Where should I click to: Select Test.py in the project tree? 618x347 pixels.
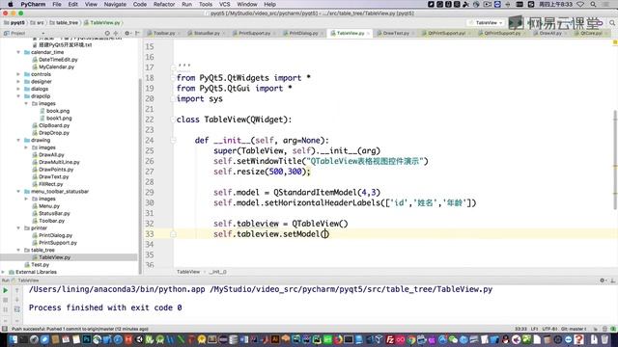pos(40,265)
